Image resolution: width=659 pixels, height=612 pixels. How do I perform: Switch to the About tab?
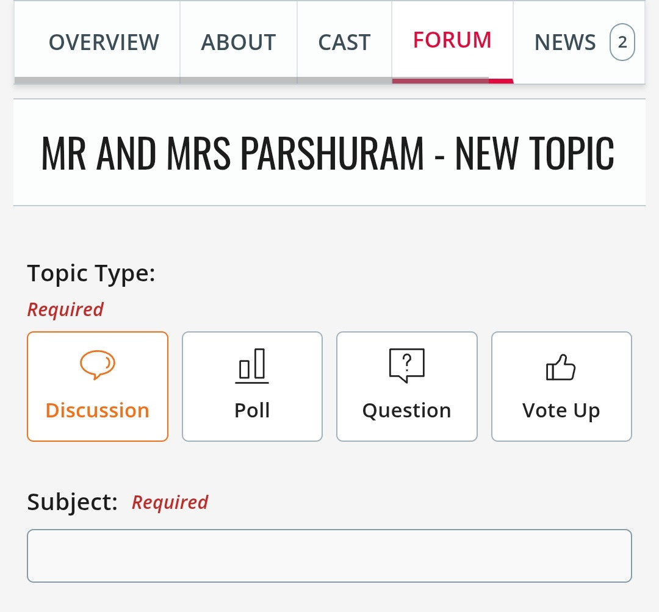click(239, 42)
